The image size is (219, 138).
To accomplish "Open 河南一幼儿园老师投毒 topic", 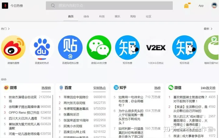I will click(x=24, y=134).
